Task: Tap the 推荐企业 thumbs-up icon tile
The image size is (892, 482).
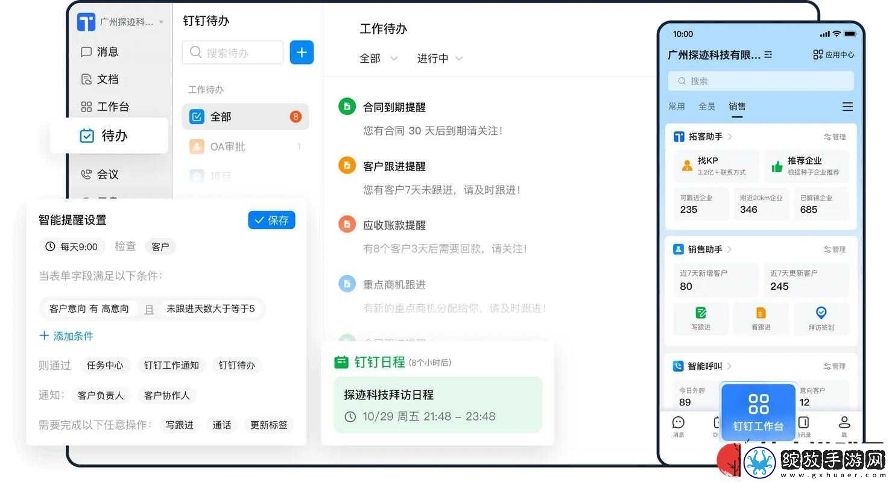Action: (x=806, y=166)
